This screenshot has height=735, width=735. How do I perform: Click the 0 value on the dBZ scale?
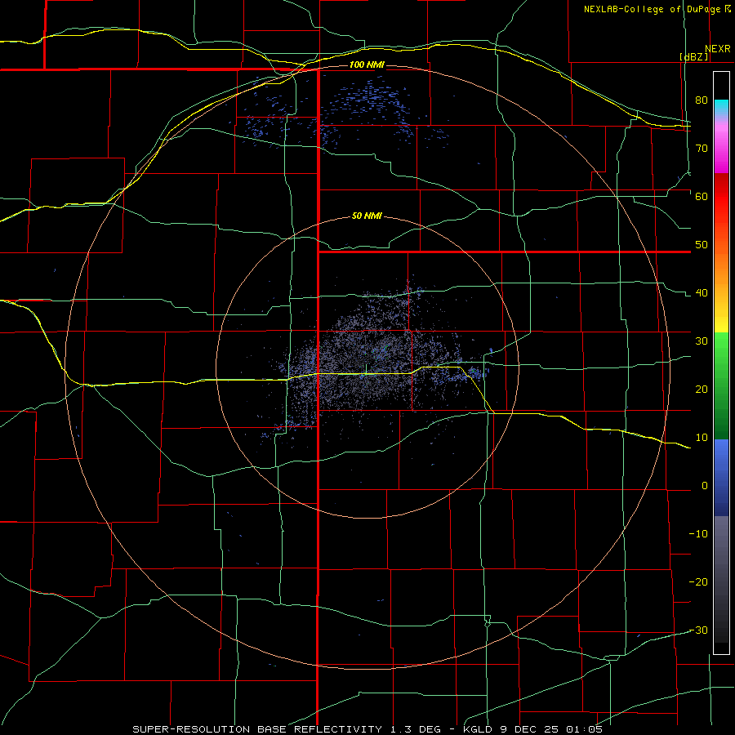point(705,486)
